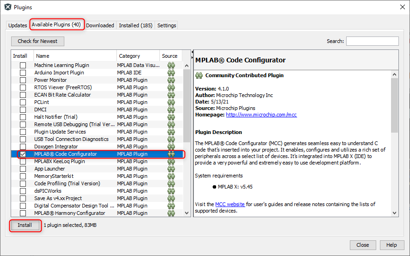Click into the Search text field

coord(372,41)
